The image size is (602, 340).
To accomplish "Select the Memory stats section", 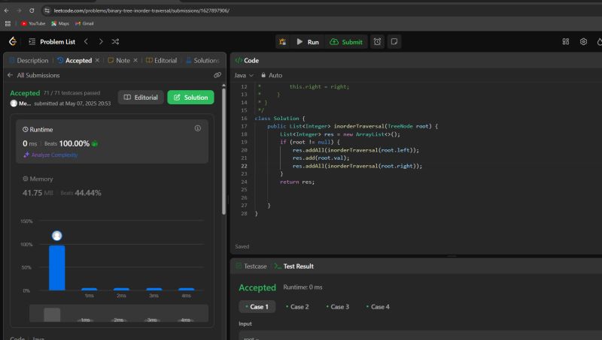I will point(111,186).
